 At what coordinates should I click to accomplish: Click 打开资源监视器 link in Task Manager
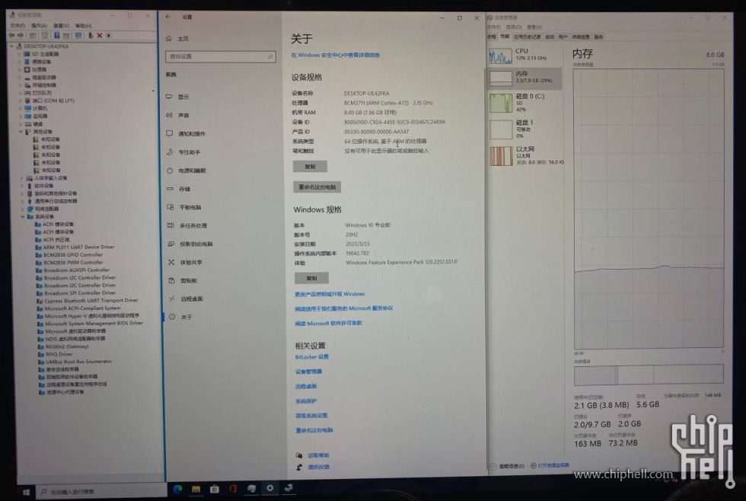pyautogui.click(x=553, y=465)
